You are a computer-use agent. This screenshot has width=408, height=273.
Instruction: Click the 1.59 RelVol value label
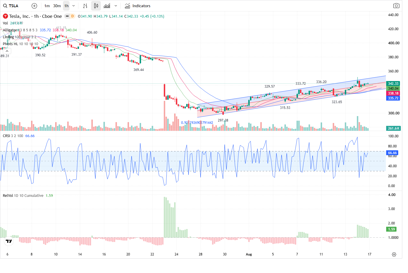(391, 229)
